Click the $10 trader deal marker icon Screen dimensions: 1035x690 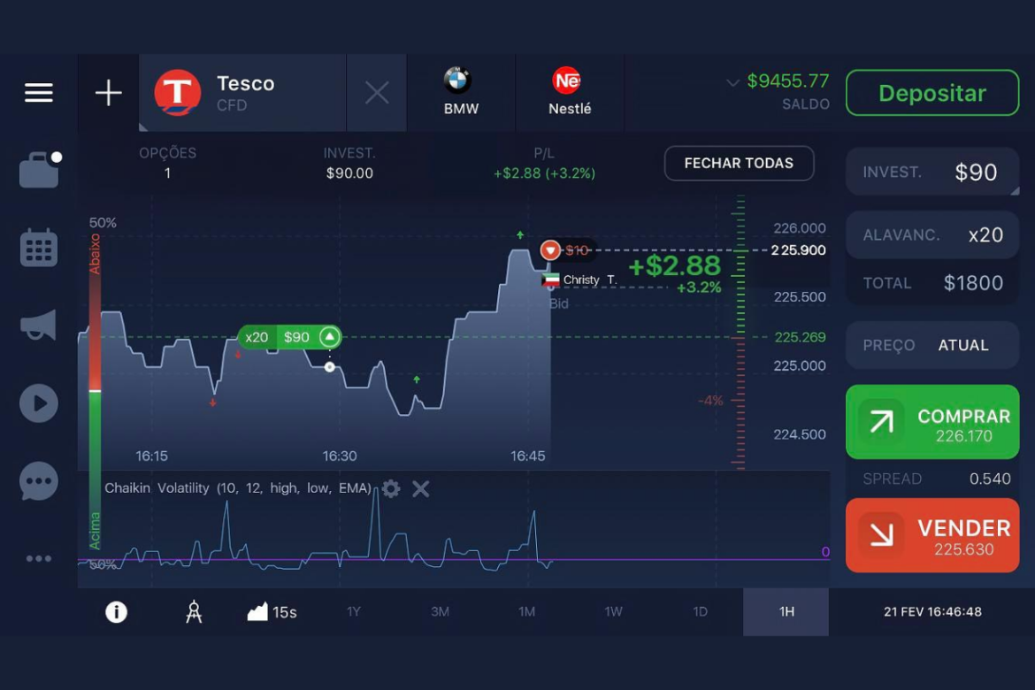coord(550,250)
